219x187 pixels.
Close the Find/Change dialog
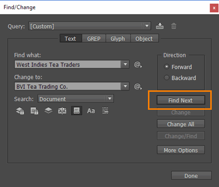(x=214, y=8)
